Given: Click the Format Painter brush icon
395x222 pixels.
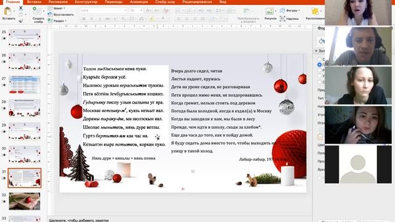Looking at the screenshot, I should tap(21, 20).
